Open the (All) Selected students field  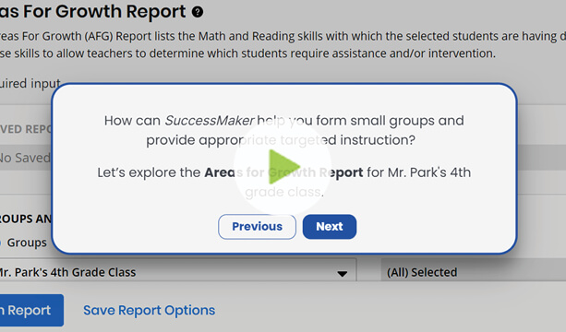(x=474, y=273)
